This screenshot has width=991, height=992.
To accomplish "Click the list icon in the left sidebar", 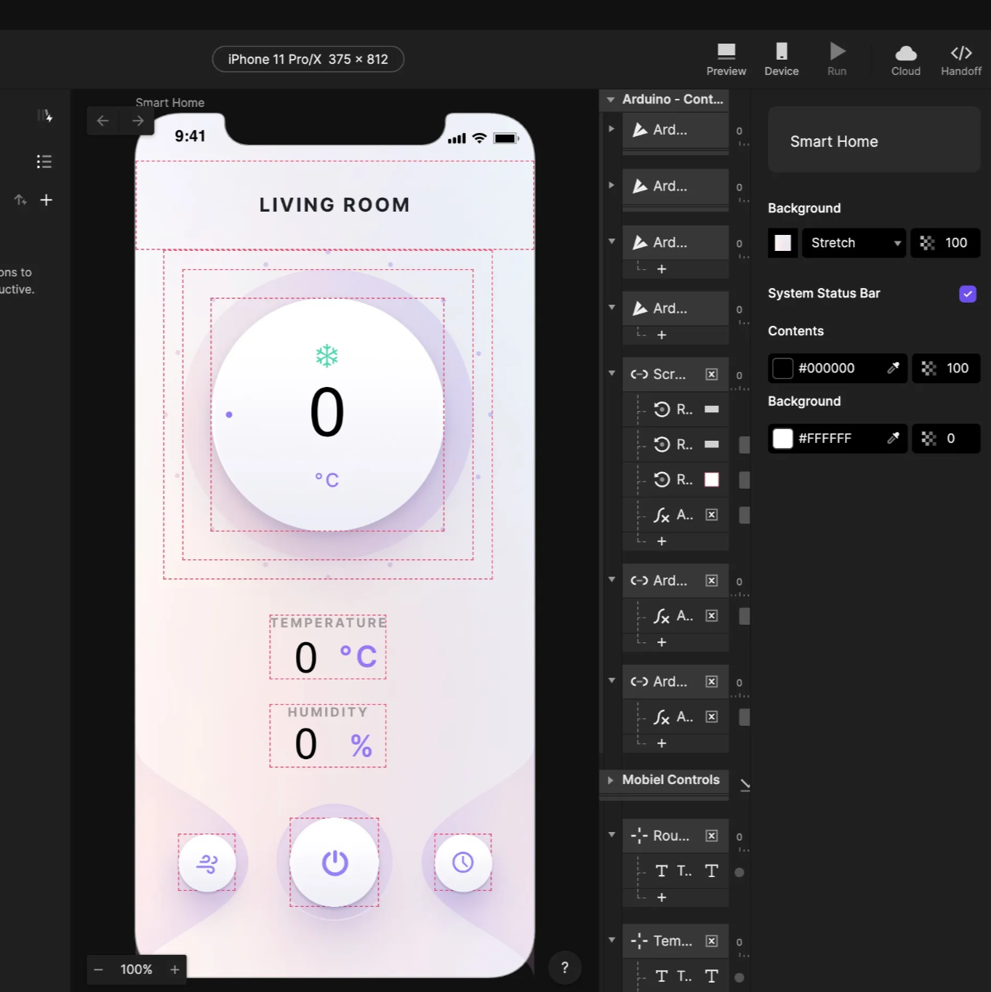I will (x=44, y=161).
